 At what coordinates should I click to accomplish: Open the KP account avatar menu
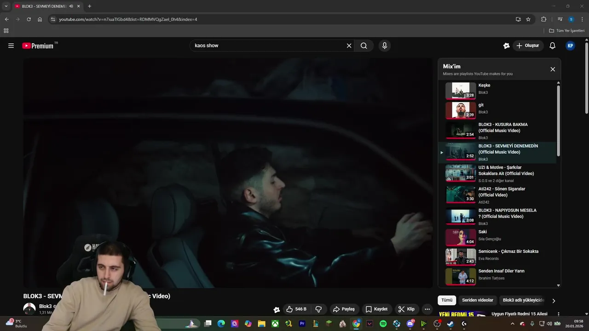(x=570, y=46)
